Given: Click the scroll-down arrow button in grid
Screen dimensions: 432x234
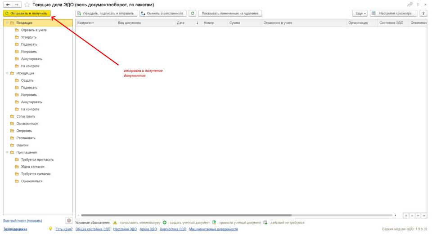Looking at the screenshot, I should (x=418, y=216).
